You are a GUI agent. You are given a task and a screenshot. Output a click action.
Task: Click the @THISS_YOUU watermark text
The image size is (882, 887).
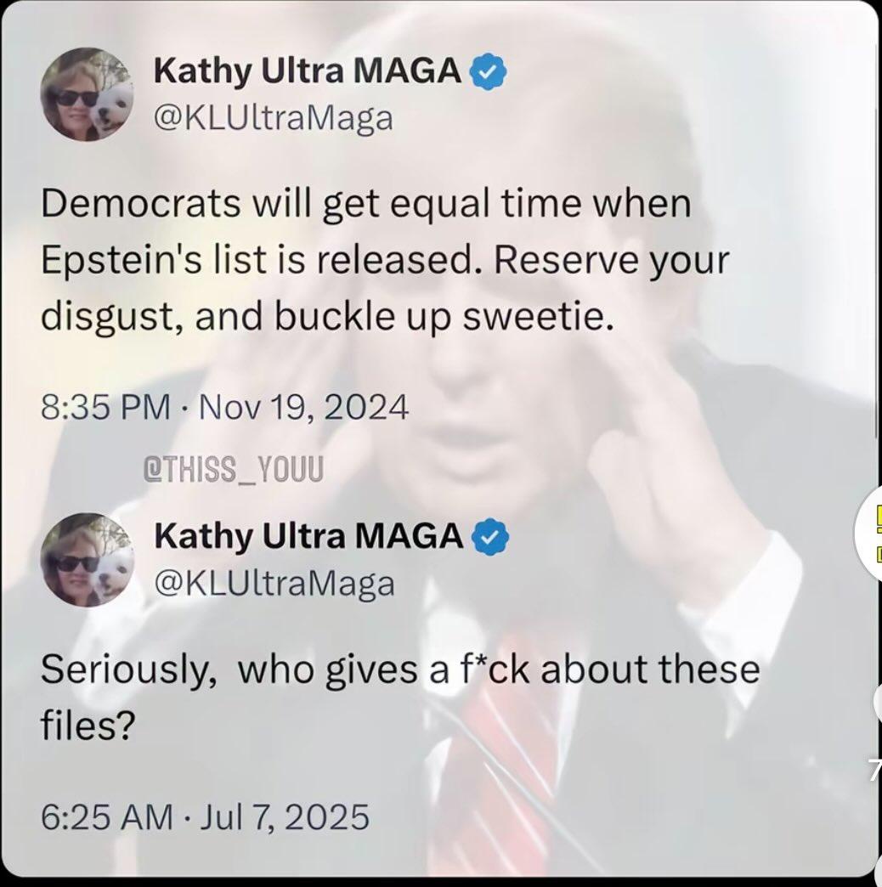point(235,468)
